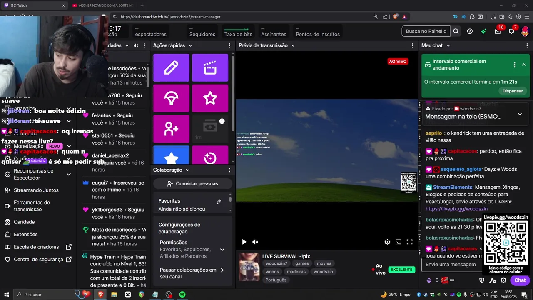Viewport: 533px width, 300px height.
Task: Click the Bits diamond icon in chat
Action: [429, 280]
